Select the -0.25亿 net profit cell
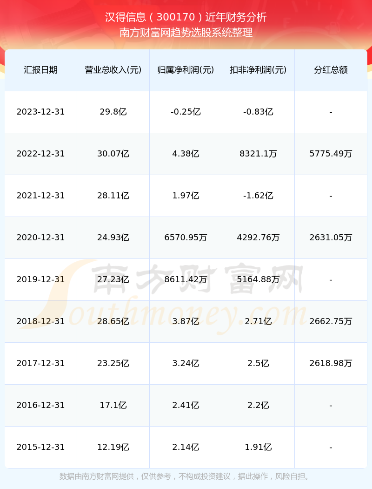This screenshot has height=489, width=372. coord(186,112)
